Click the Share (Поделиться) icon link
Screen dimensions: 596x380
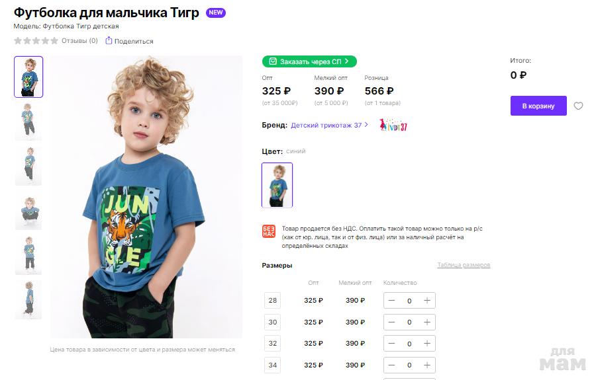(129, 41)
